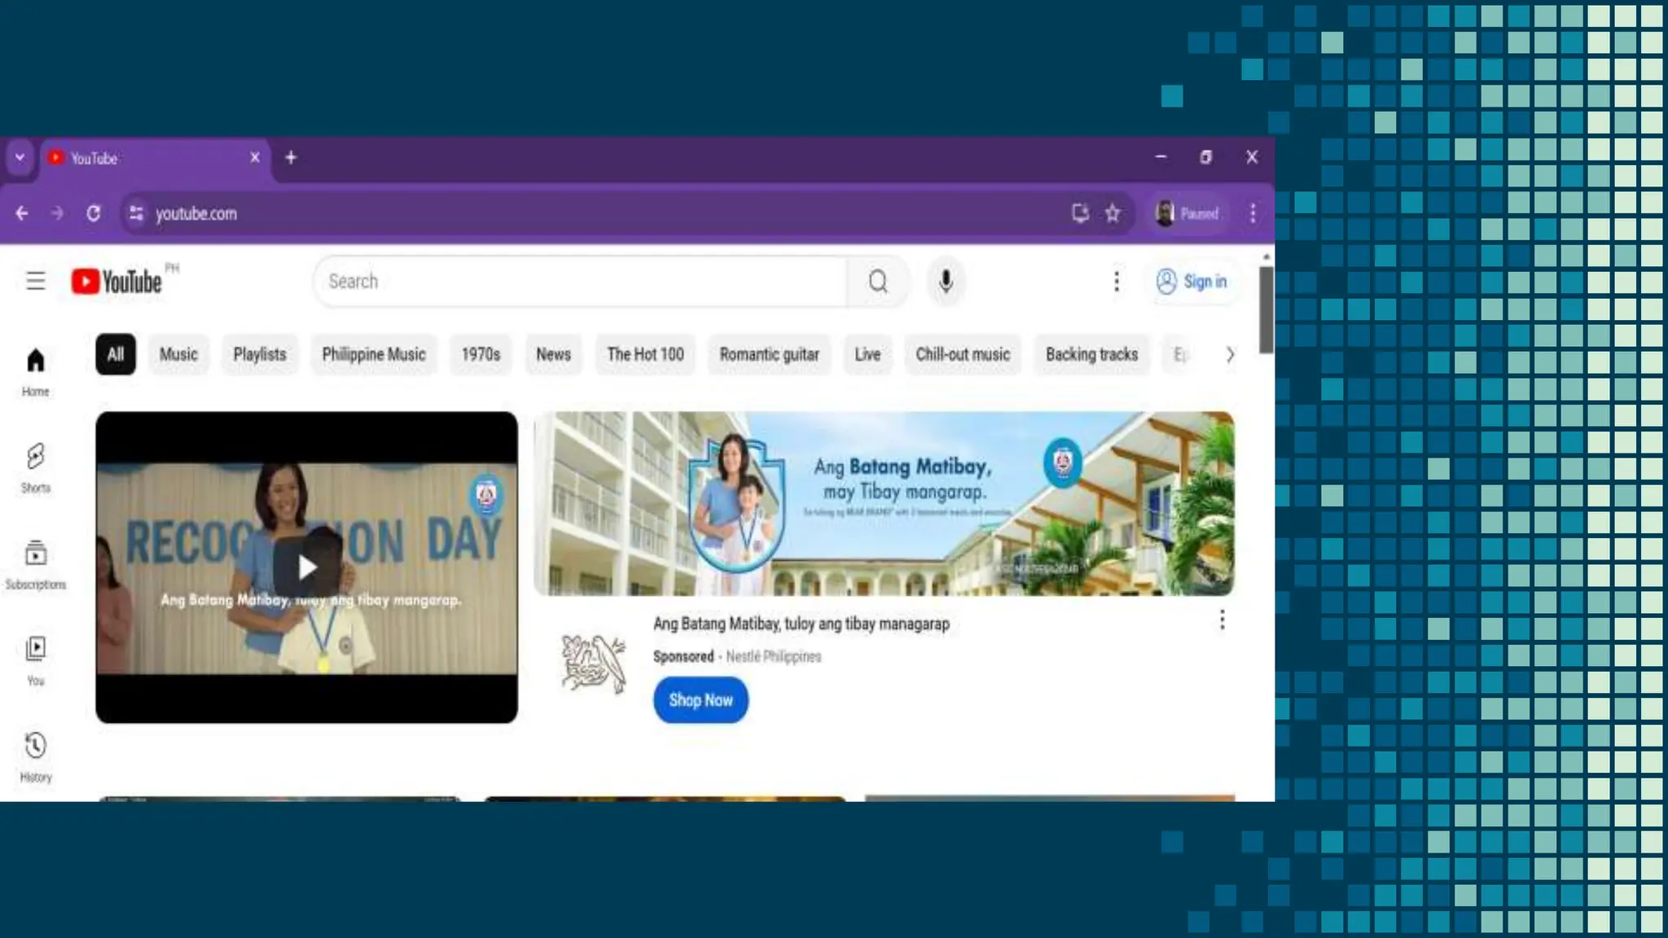The width and height of the screenshot is (1668, 938).
Task: Reload the page in browser
Action: (94, 213)
